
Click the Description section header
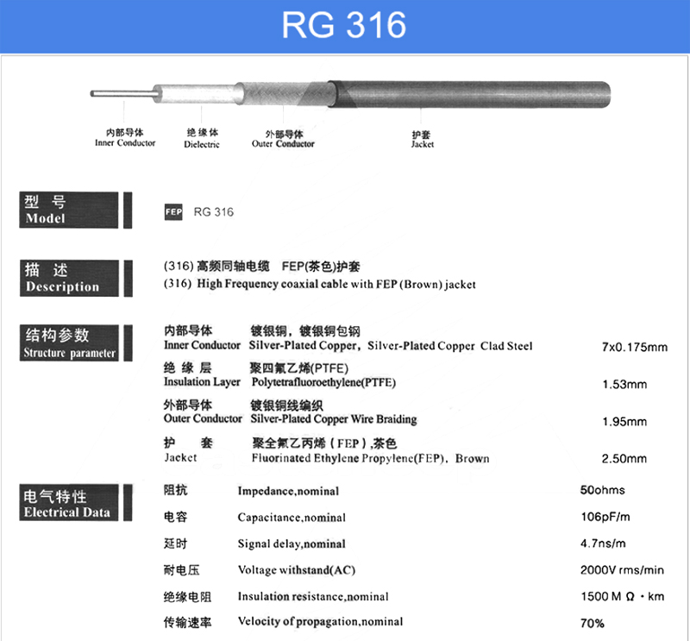click(71, 279)
